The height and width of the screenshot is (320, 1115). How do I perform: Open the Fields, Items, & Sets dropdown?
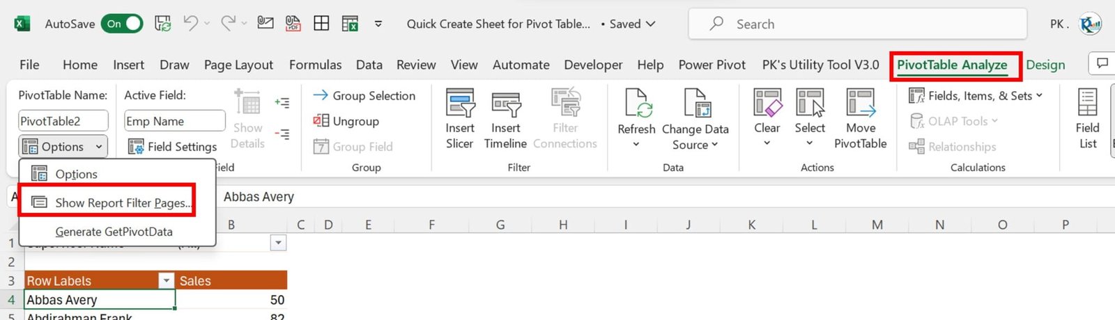pos(976,96)
